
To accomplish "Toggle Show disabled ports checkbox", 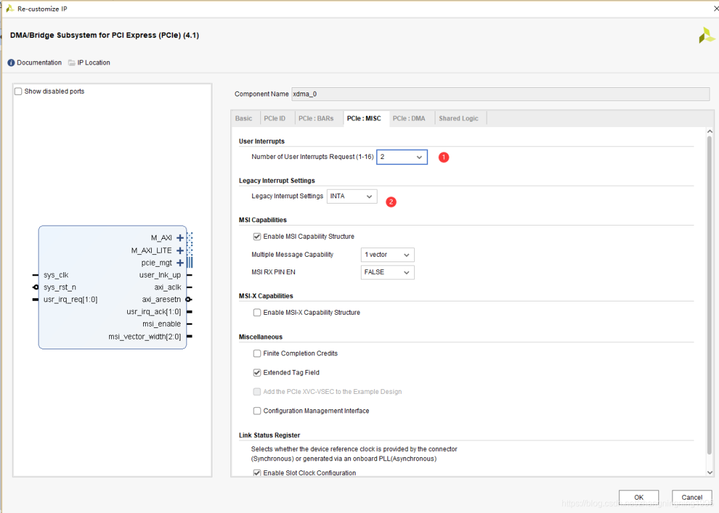I will coord(19,91).
